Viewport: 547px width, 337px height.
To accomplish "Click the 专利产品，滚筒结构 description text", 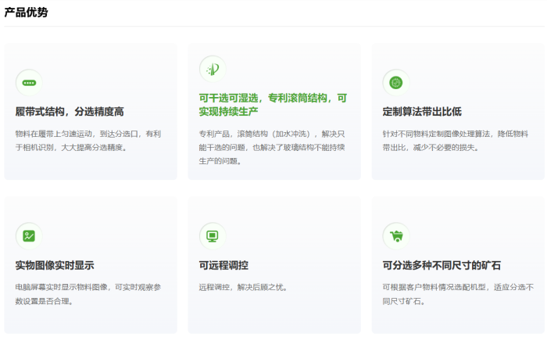I will click(271, 147).
